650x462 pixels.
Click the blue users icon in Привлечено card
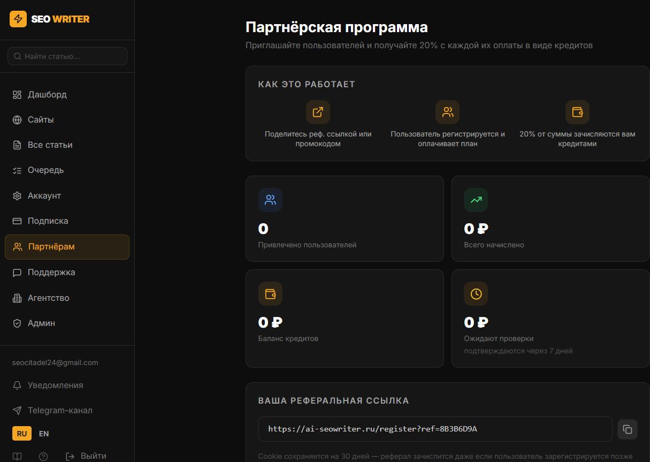coord(270,200)
